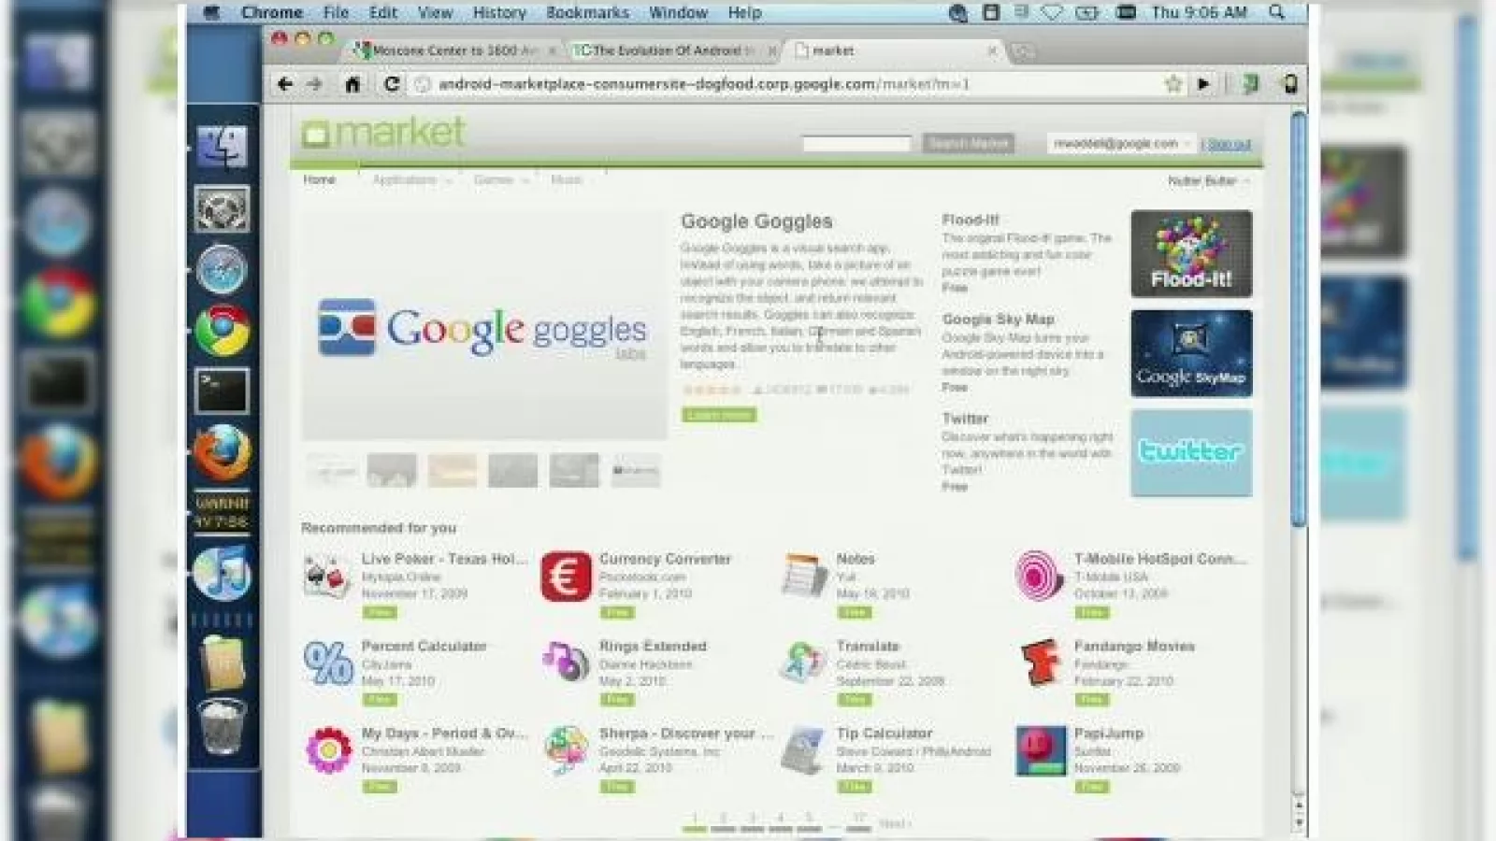Select the Music tab on Market

coord(566,179)
